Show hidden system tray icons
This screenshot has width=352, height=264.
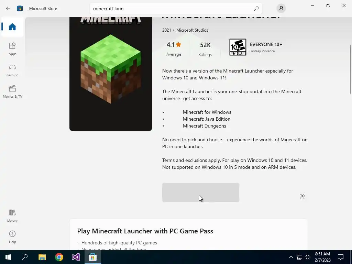(x=291, y=257)
